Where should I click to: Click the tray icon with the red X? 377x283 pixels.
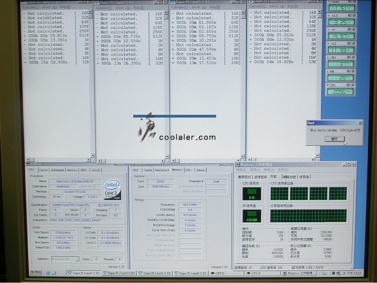[x=338, y=273]
